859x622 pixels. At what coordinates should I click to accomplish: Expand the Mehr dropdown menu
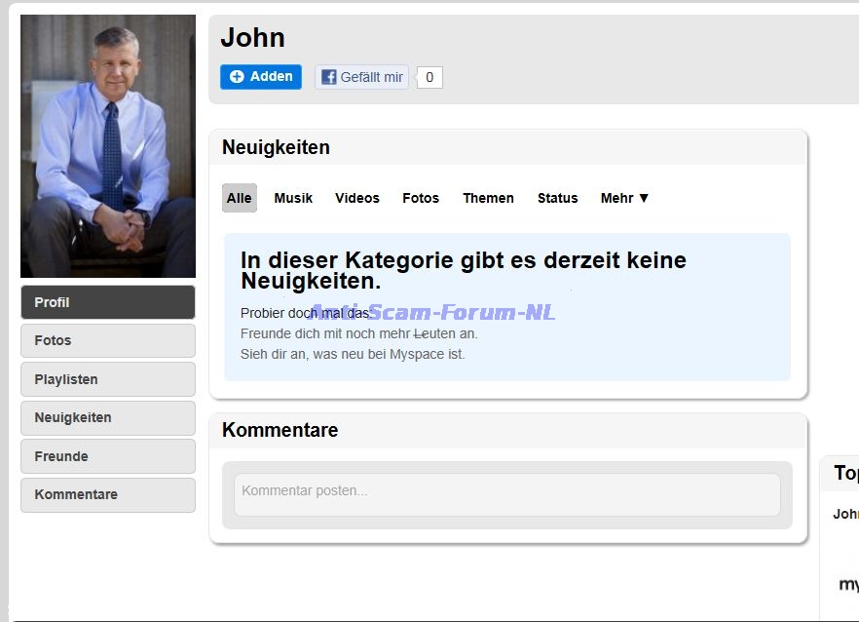point(624,198)
